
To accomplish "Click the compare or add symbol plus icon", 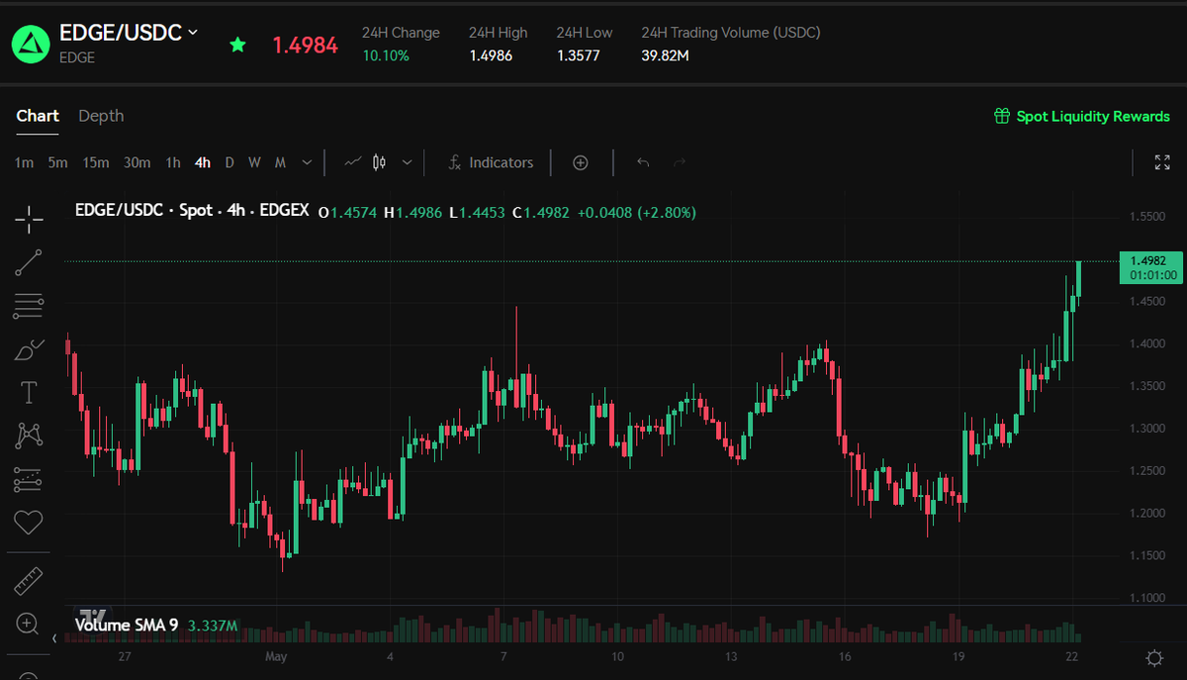I will click(581, 162).
